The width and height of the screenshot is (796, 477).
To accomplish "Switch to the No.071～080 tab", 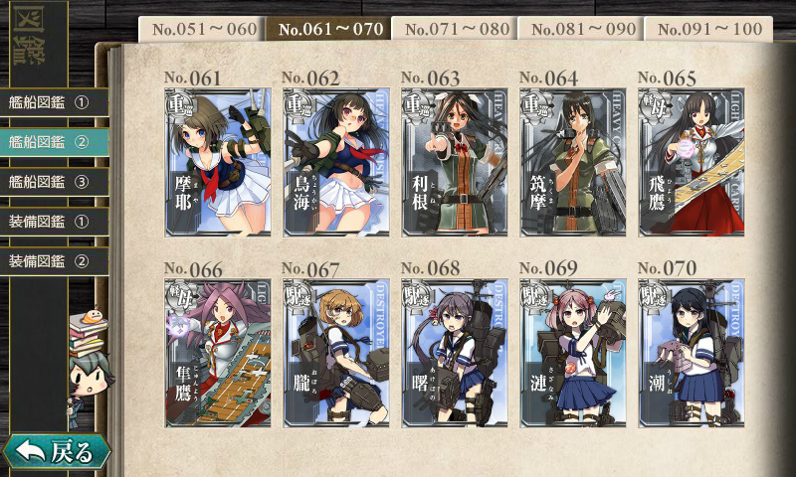I will [456, 29].
